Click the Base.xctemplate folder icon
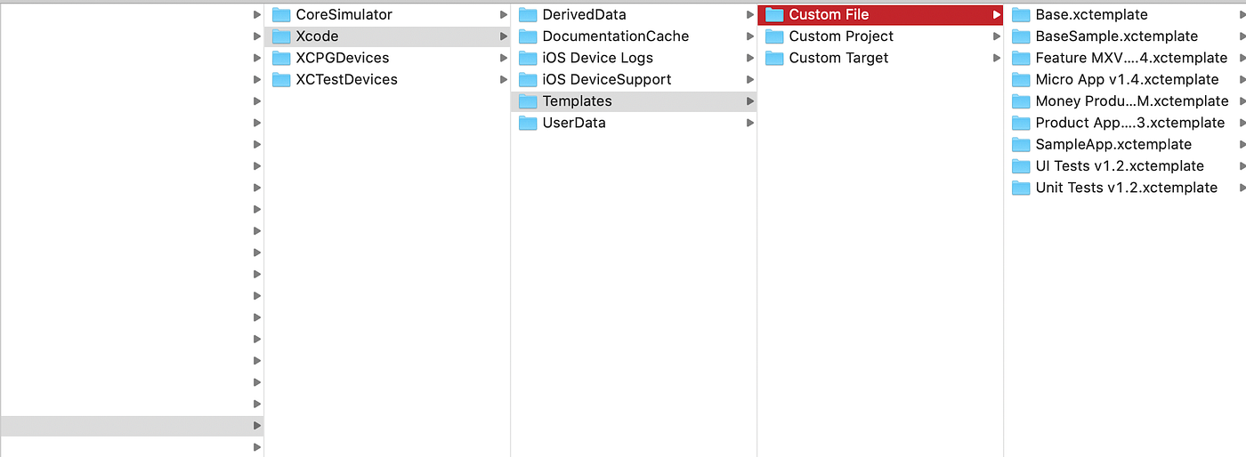 coord(1021,14)
